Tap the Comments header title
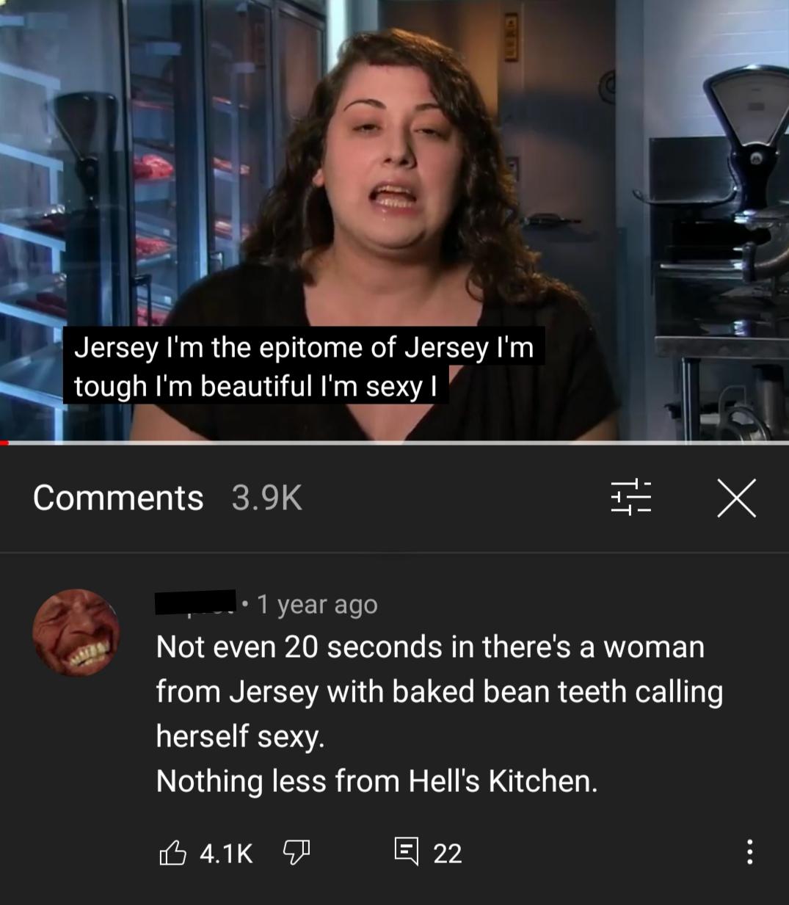Screen dimensions: 789x905 coord(118,498)
